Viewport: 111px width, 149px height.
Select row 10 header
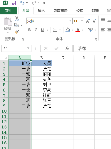click(4, 111)
